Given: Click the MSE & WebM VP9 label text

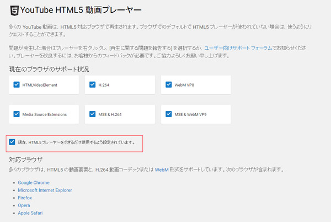Looking at the screenshot, I should coord(190,114).
